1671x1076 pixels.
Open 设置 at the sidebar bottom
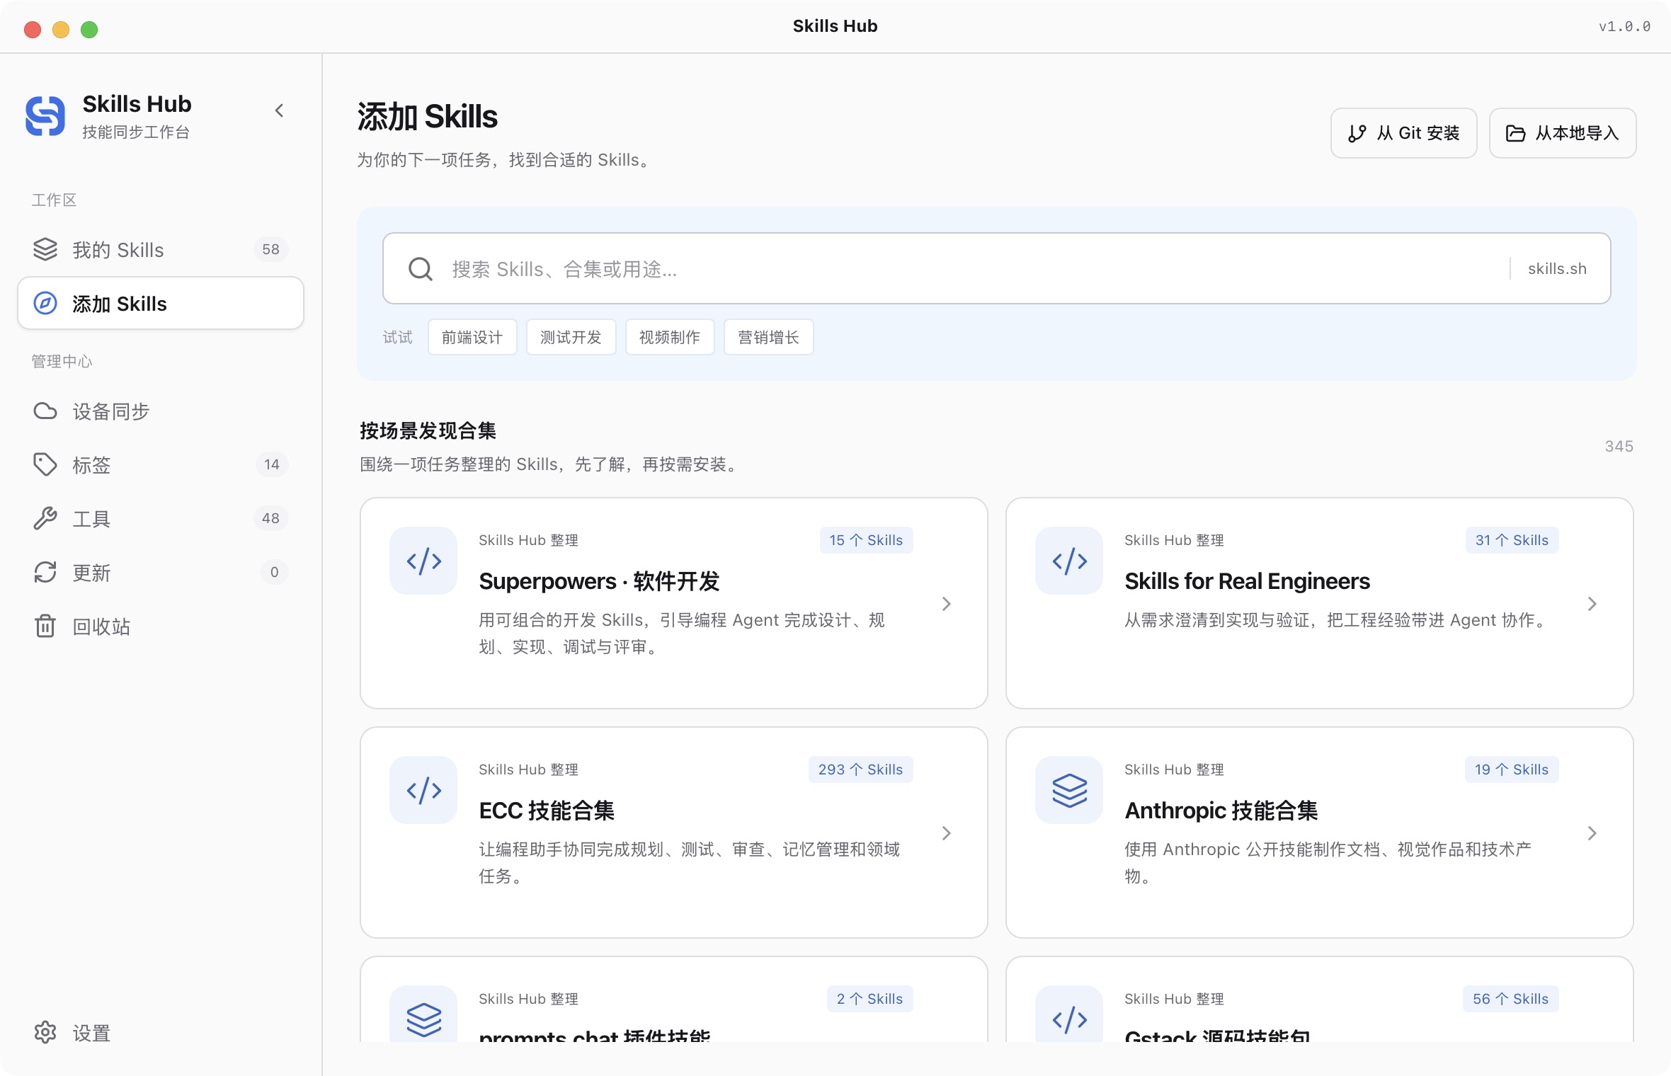[161, 1033]
